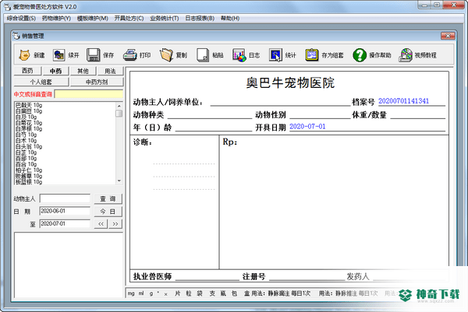Select 百部 10g in the herb list
Viewport: 468px width, 312px height.
coord(26,159)
